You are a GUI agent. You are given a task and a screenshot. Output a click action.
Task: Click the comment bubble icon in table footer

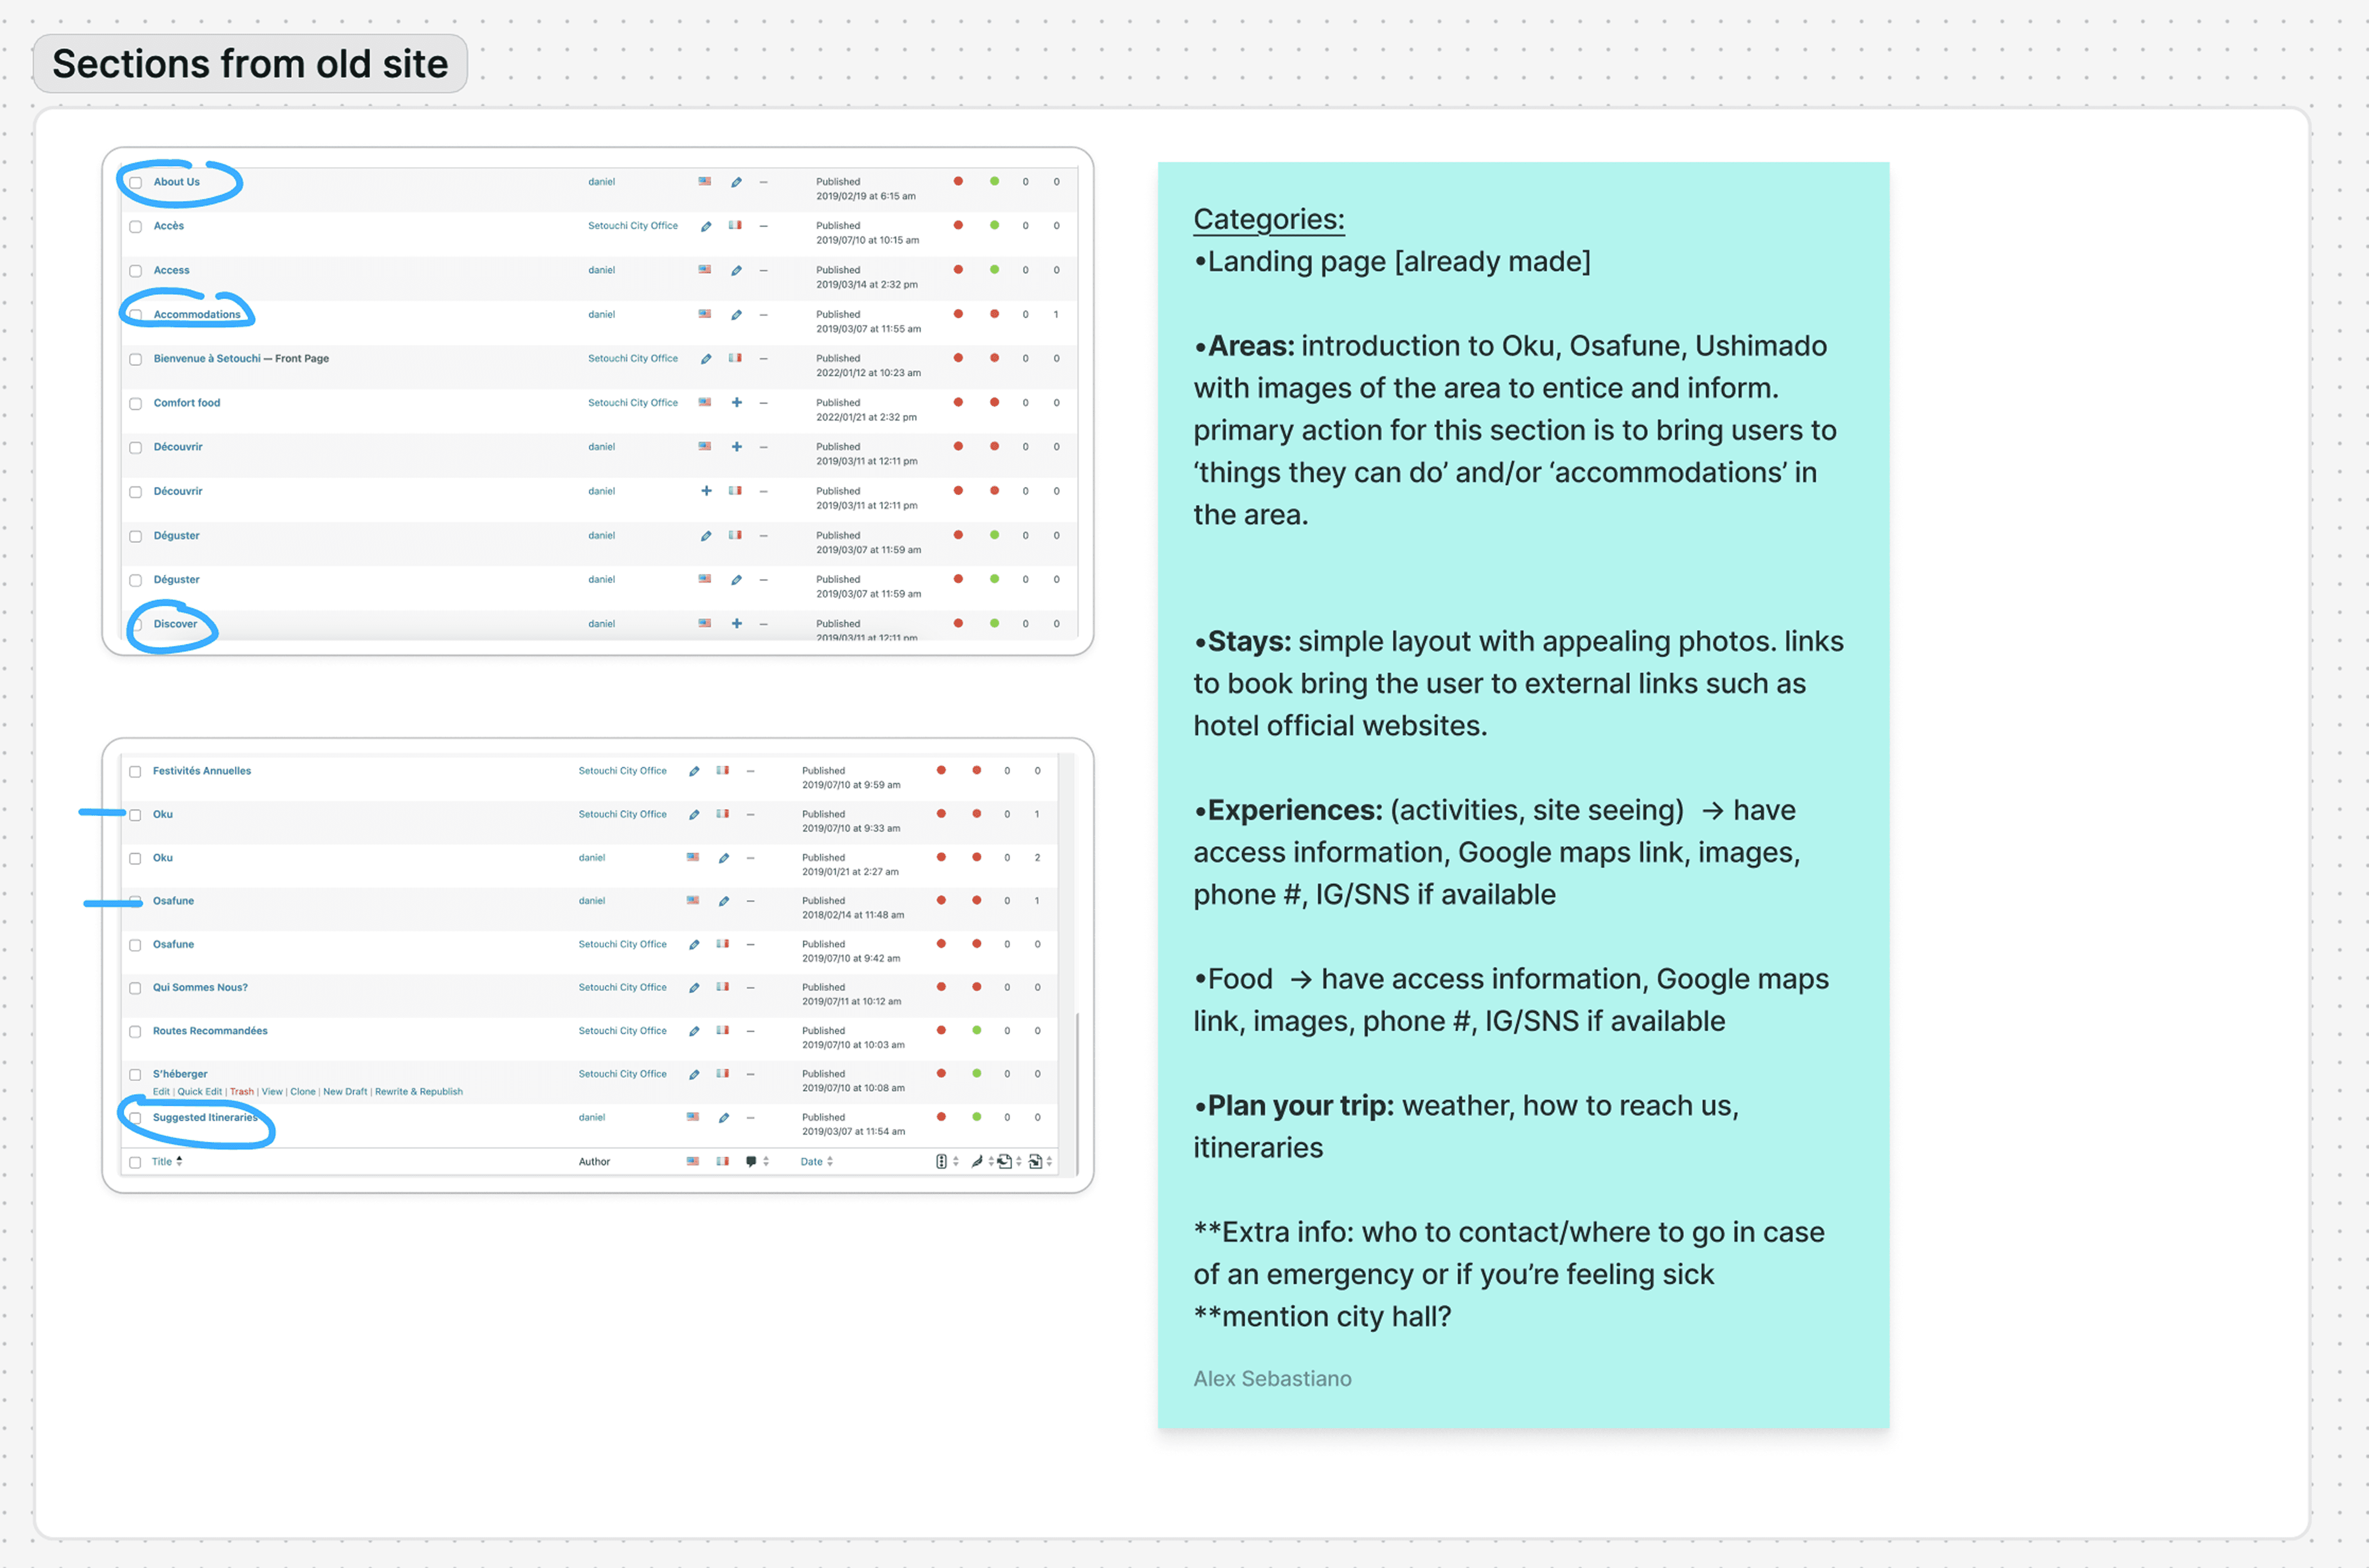coord(751,1161)
